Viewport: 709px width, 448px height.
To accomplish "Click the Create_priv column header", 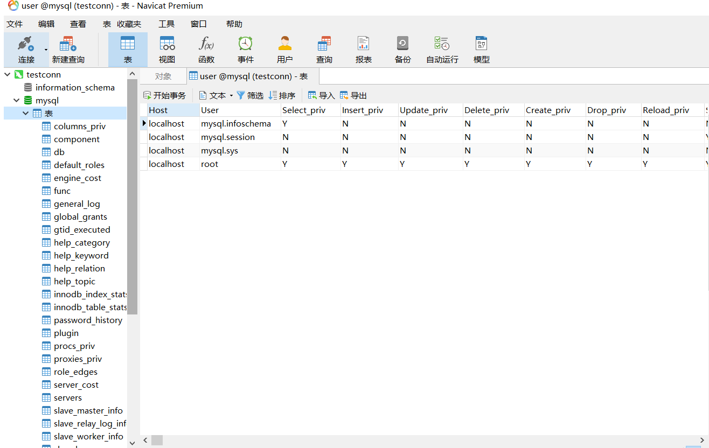I will tap(555, 110).
